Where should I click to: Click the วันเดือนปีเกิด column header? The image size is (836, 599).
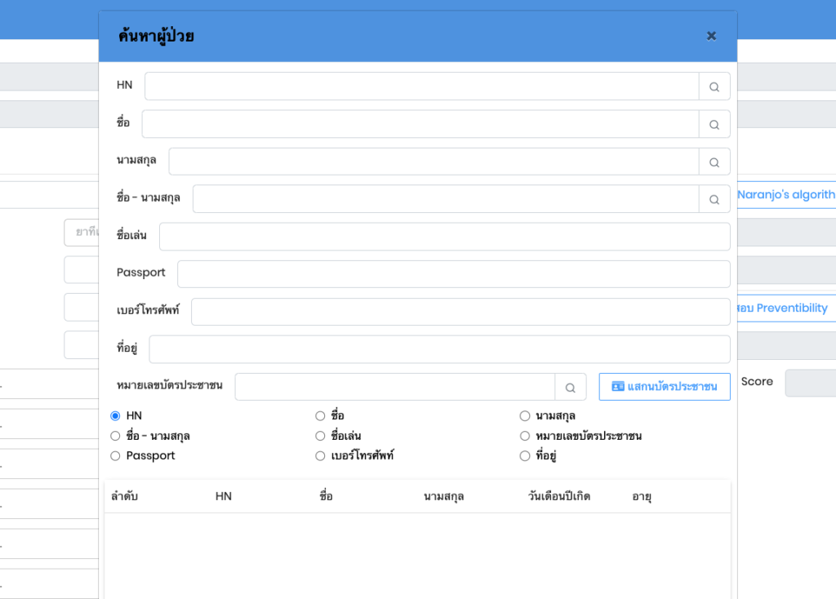point(559,496)
